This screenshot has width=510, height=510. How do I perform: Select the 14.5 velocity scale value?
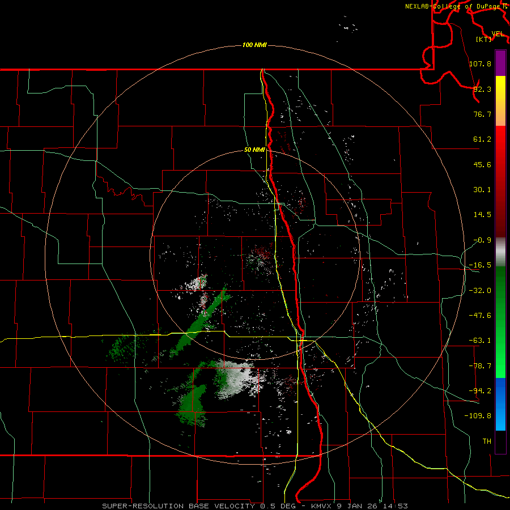tap(482, 215)
